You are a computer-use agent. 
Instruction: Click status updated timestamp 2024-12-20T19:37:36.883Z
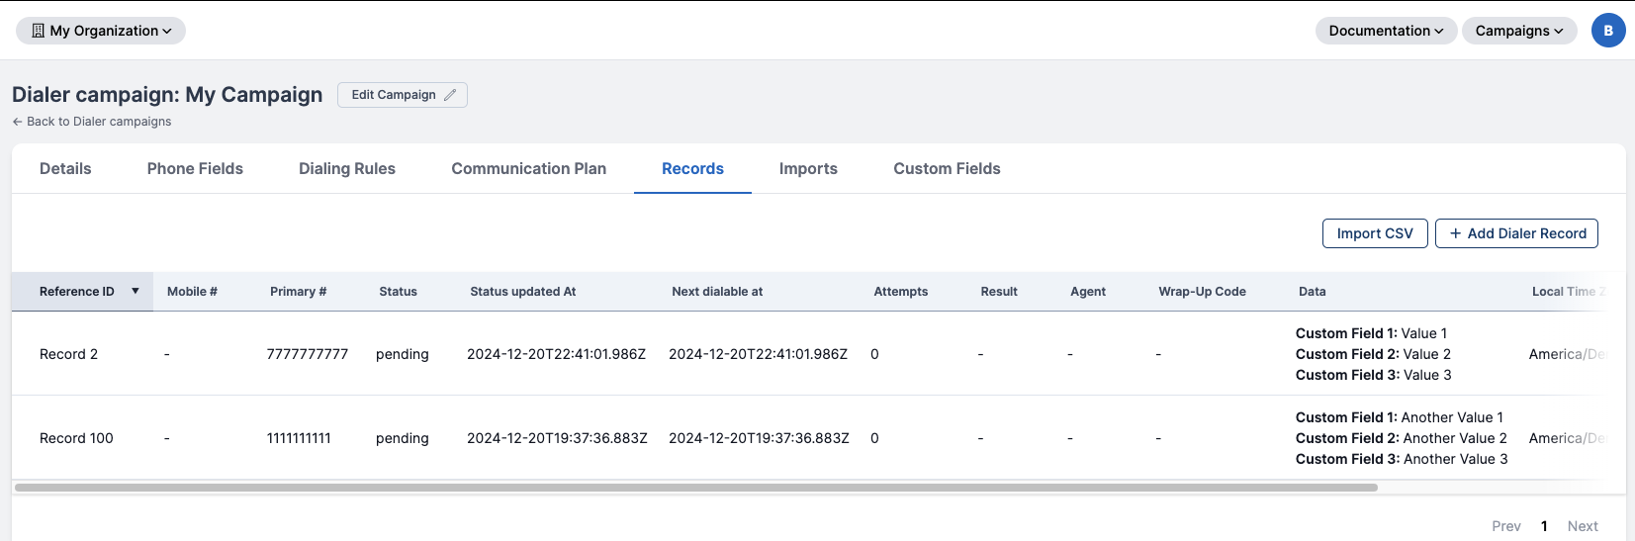click(557, 438)
